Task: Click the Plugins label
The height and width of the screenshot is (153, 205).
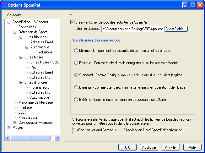Action: tap(18, 128)
